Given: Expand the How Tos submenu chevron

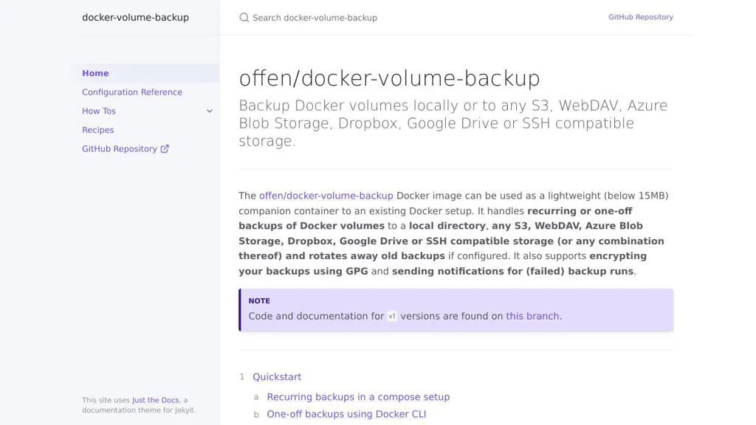Looking at the screenshot, I should [x=210, y=111].
